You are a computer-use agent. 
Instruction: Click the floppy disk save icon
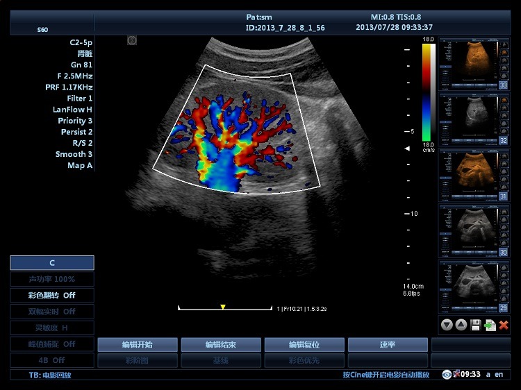475,325
